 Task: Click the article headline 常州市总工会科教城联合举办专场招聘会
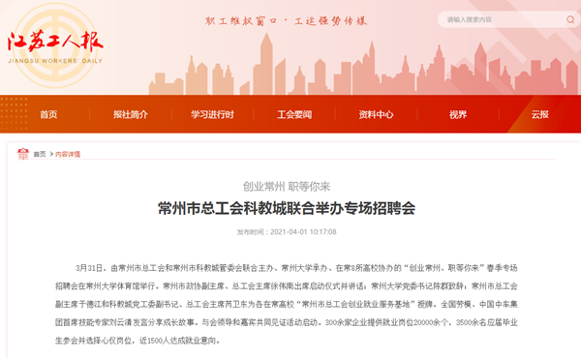pos(287,208)
